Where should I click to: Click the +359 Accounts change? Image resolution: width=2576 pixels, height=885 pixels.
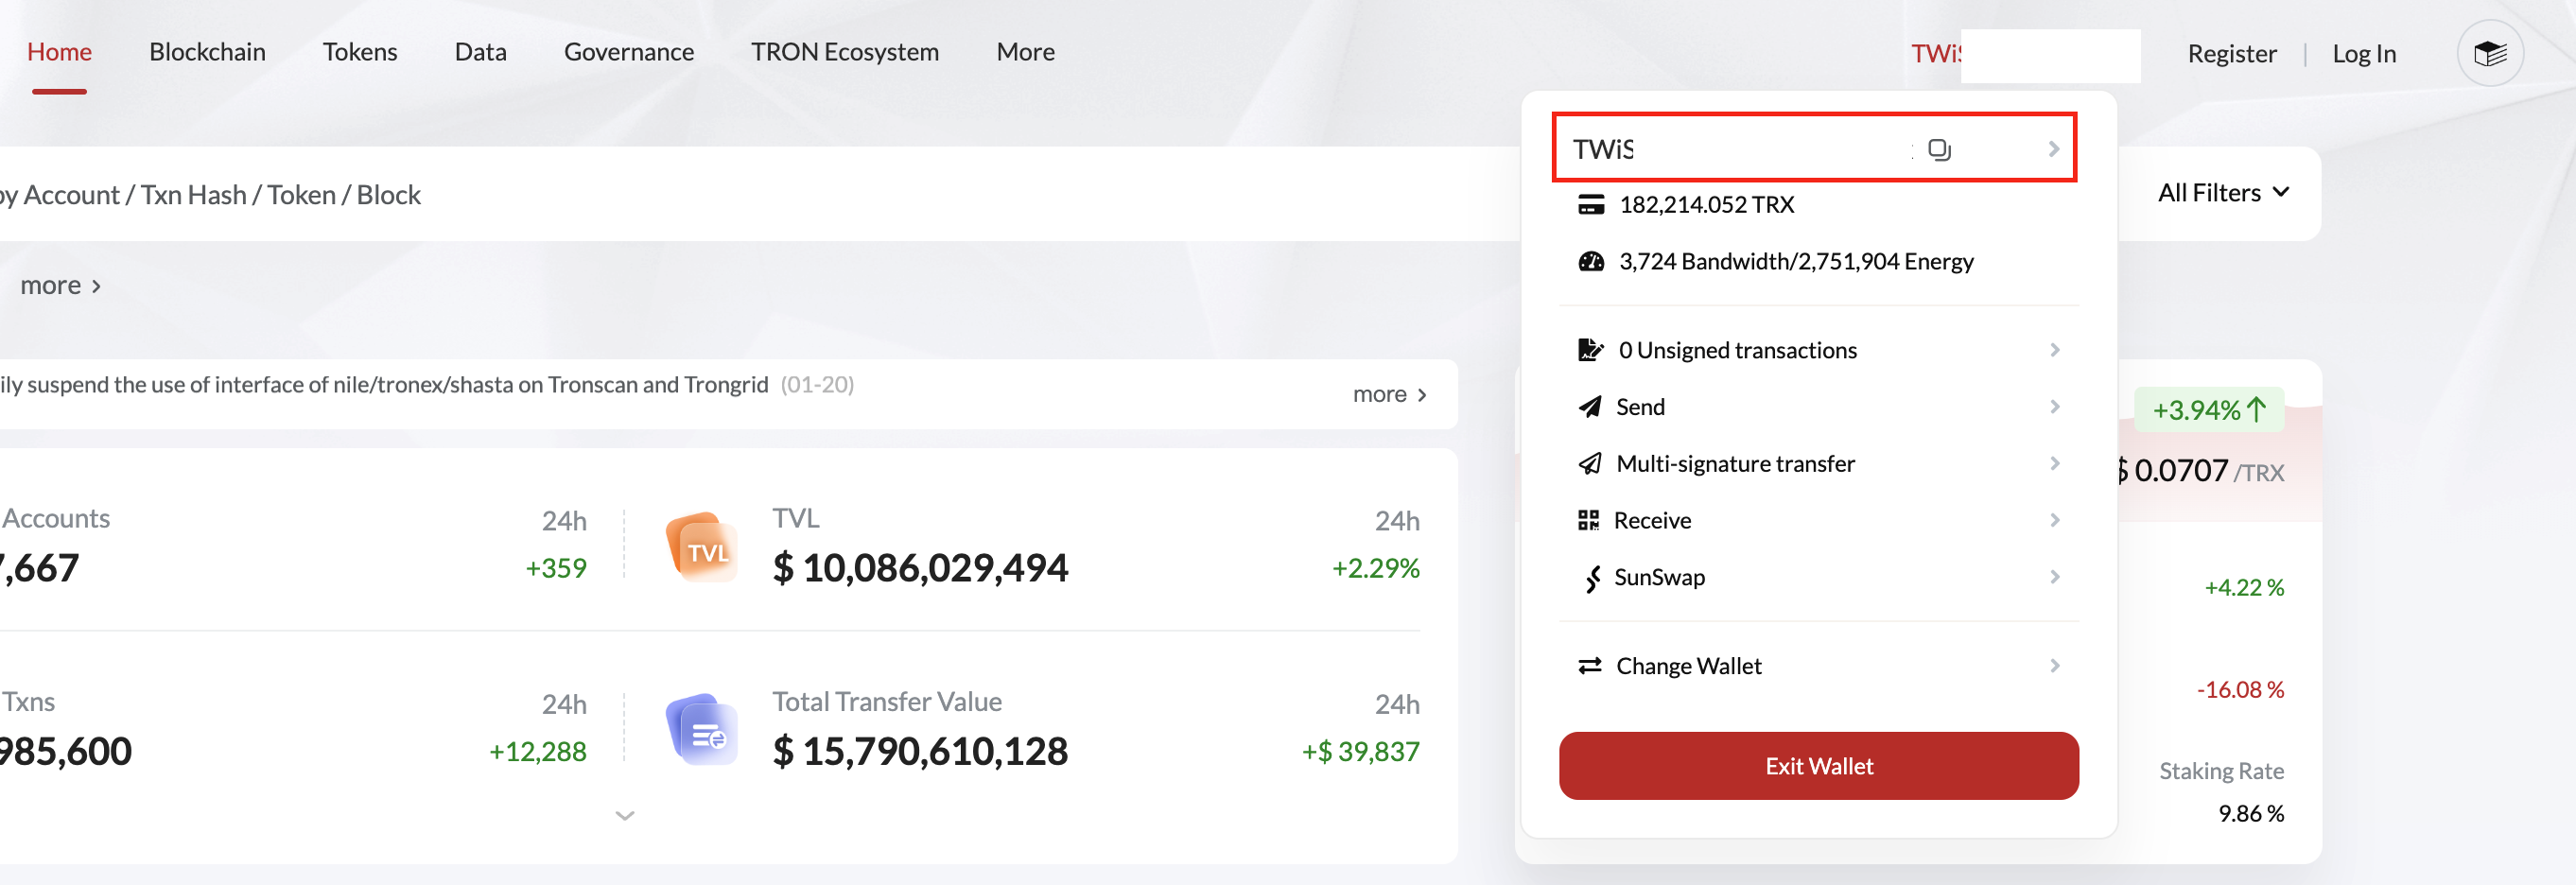(x=556, y=569)
